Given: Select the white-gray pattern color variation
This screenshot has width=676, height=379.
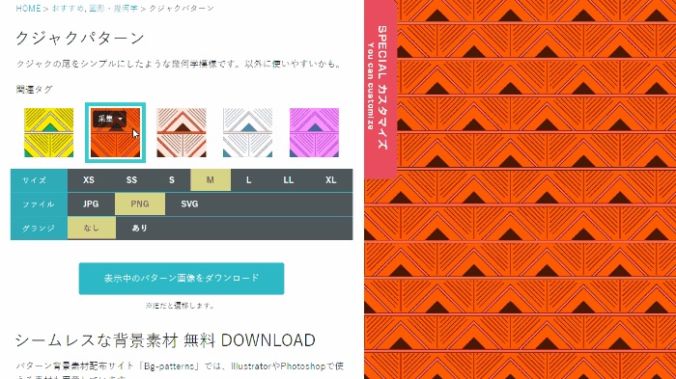Looking at the screenshot, I should (x=248, y=133).
